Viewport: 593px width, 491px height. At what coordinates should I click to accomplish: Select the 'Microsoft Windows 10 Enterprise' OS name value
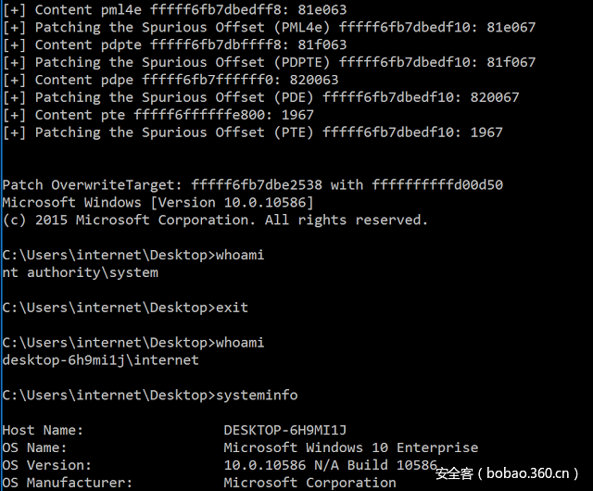(x=351, y=447)
